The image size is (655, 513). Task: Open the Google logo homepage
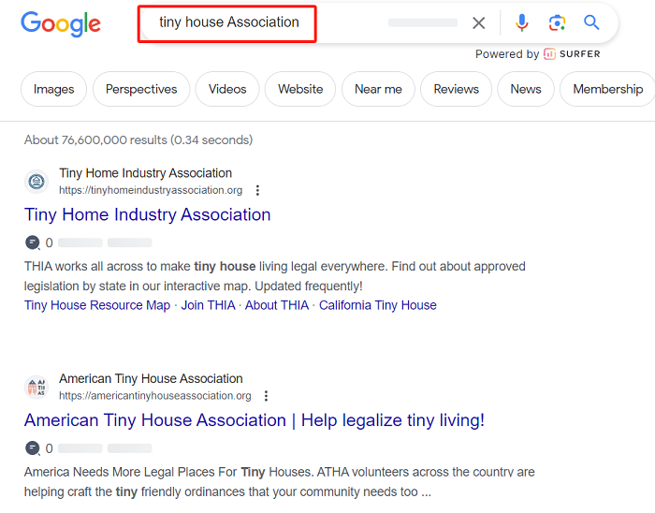tap(61, 23)
